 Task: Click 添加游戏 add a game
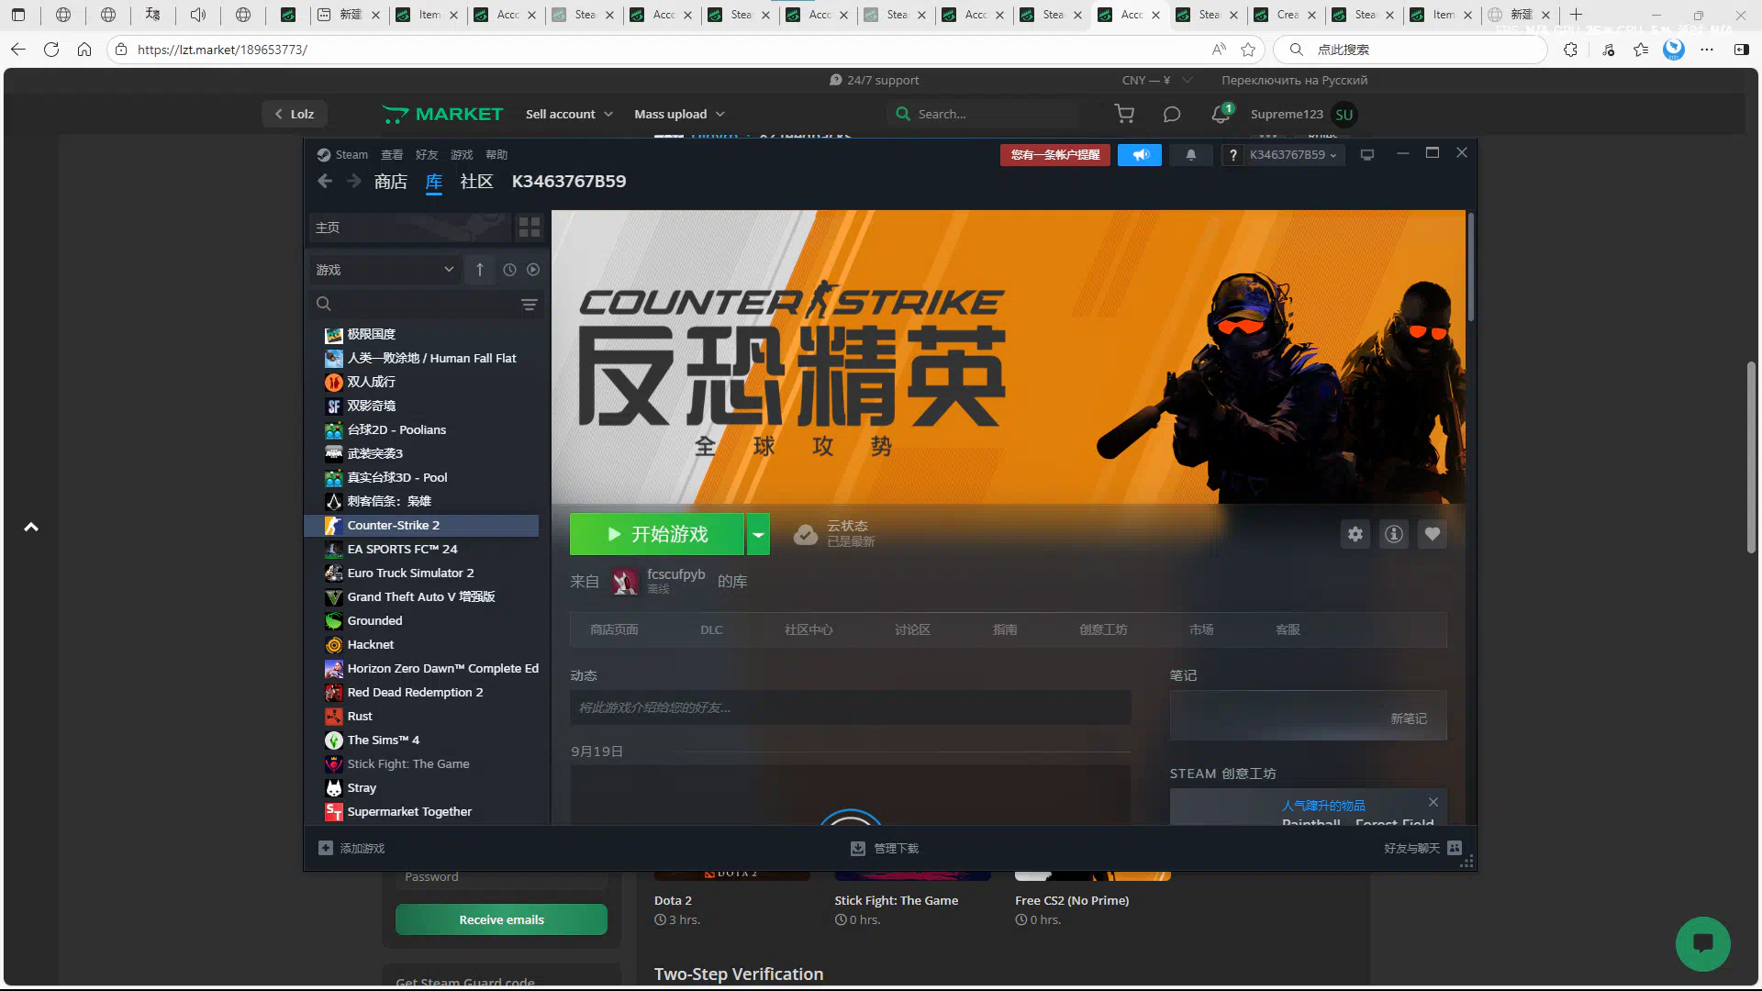pos(351,849)
